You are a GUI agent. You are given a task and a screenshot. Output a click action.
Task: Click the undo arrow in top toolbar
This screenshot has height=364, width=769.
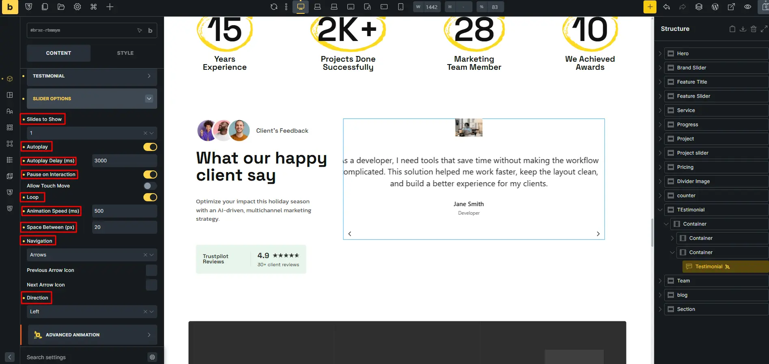tap(666, 7)
